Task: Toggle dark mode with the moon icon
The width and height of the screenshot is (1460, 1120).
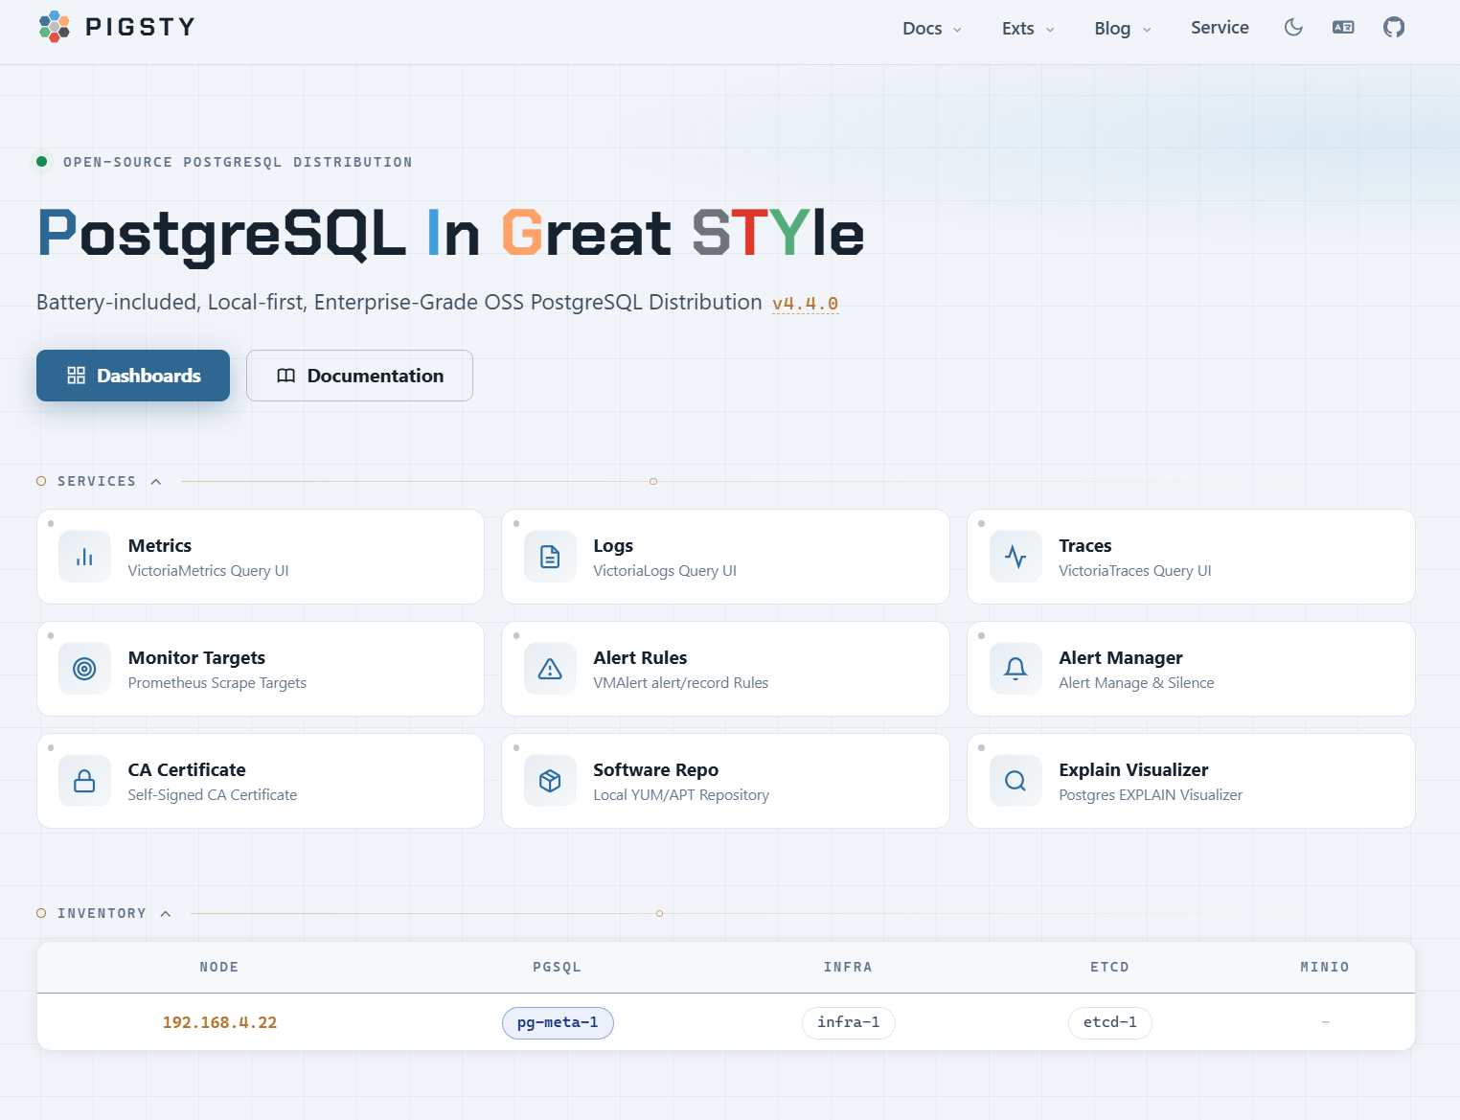Action: (1293, 28)
